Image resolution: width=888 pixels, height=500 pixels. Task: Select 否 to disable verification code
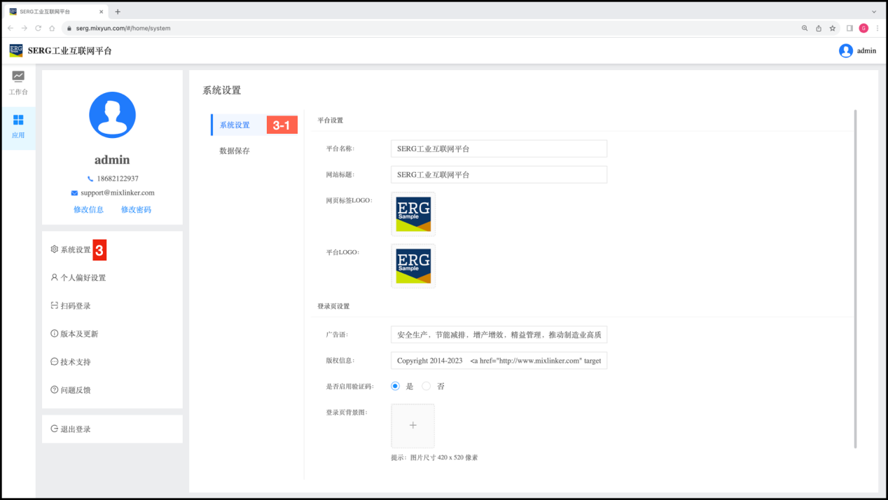click(426, 386)
